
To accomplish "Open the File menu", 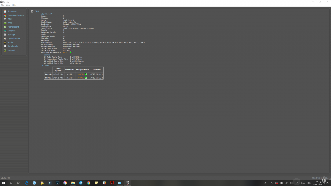I will (2, 5).
